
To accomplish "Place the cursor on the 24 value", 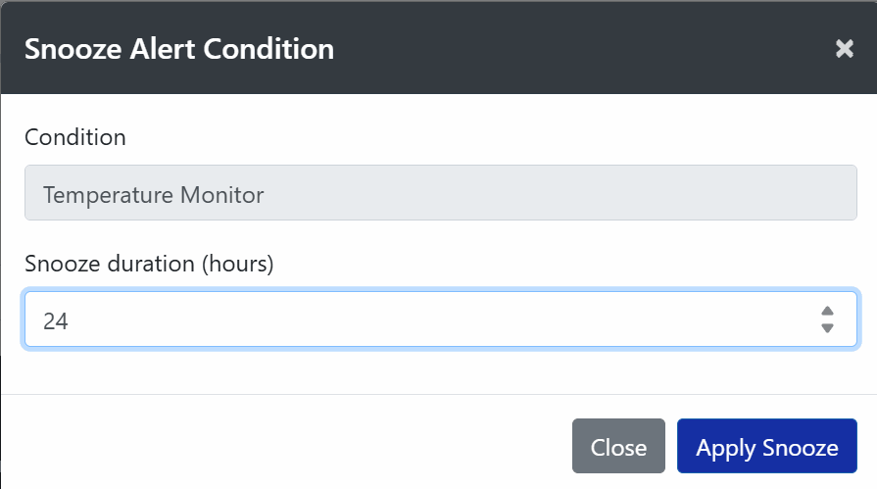I will tap(56, 321).
